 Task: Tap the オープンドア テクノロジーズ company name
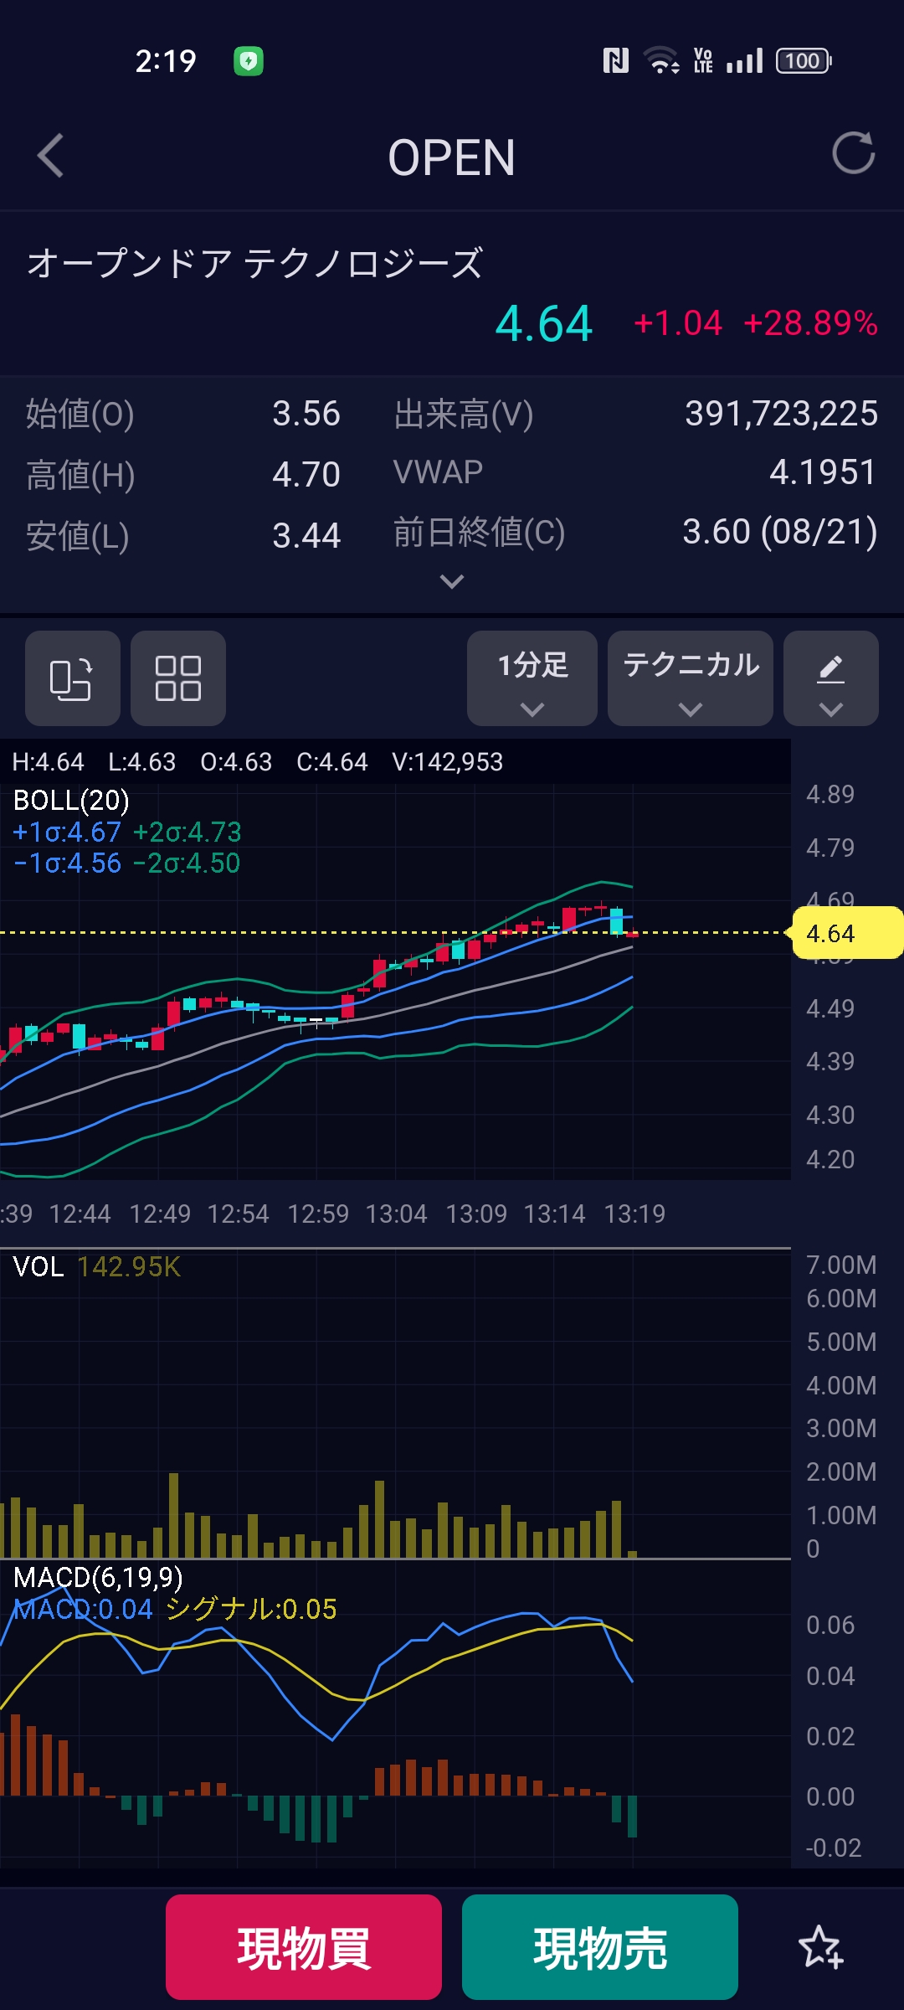(x=255, y=263)
